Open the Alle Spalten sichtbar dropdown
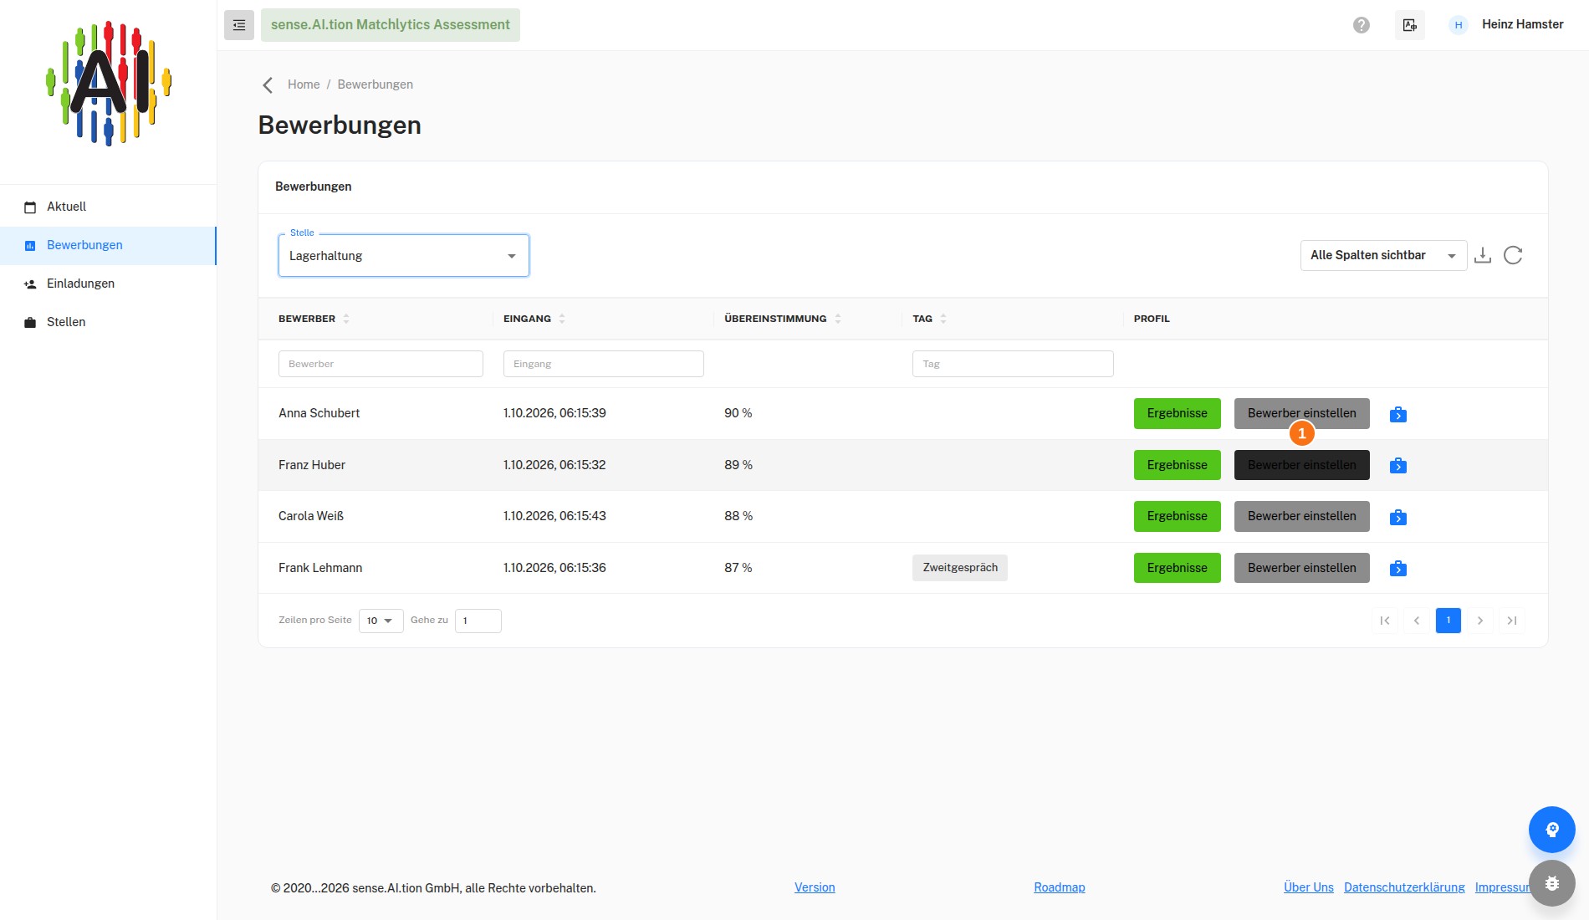 point(1383,255)
